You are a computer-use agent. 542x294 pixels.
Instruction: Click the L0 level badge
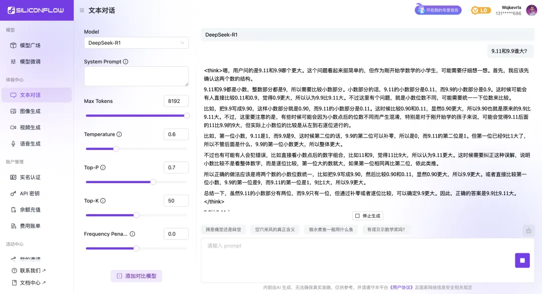(x=480, y=11)
